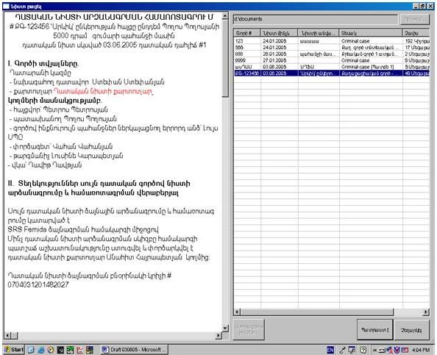Click the first column header of the table
437x355 pixels.
click(x=247, y=33)
